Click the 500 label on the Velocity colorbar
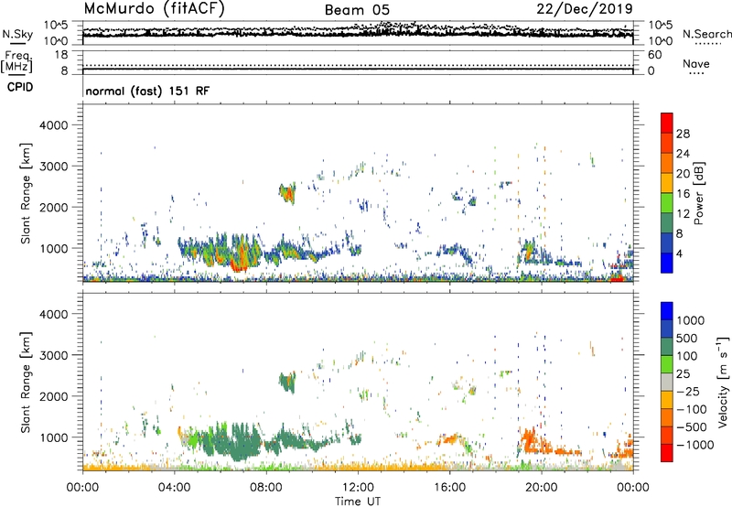The height and width of the screenshot is (507, 732). (x=687, y=338)
